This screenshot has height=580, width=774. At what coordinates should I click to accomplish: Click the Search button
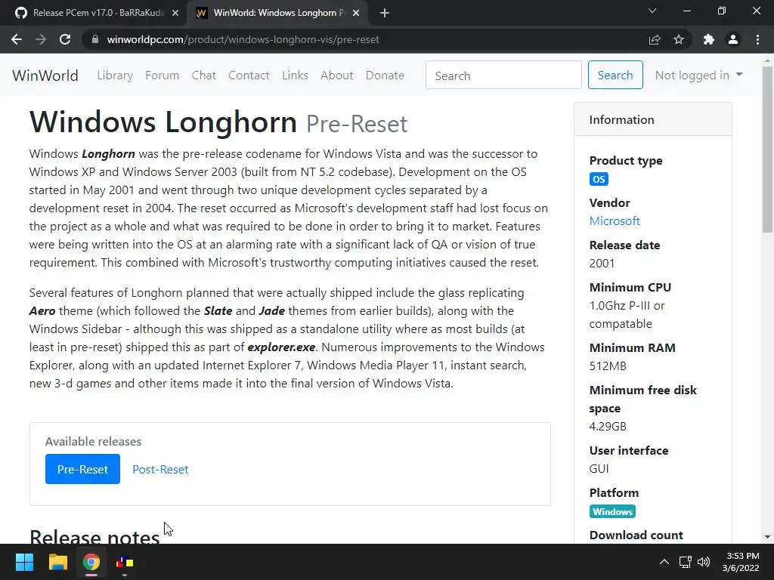pyautogui.click(x=615, y=75)
